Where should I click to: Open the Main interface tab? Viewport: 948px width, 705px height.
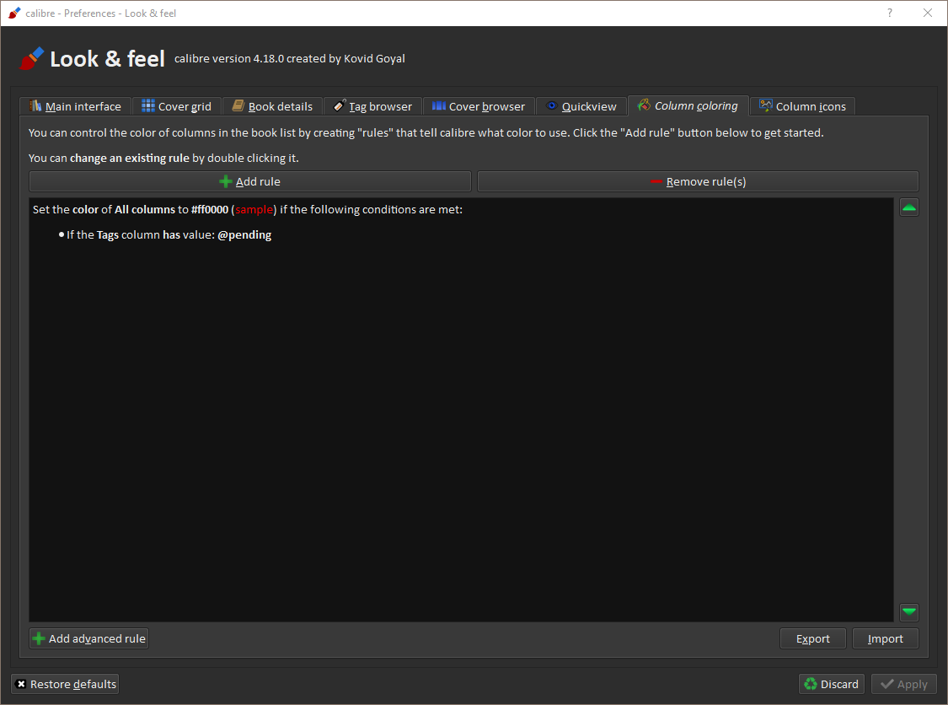[76, 106]
